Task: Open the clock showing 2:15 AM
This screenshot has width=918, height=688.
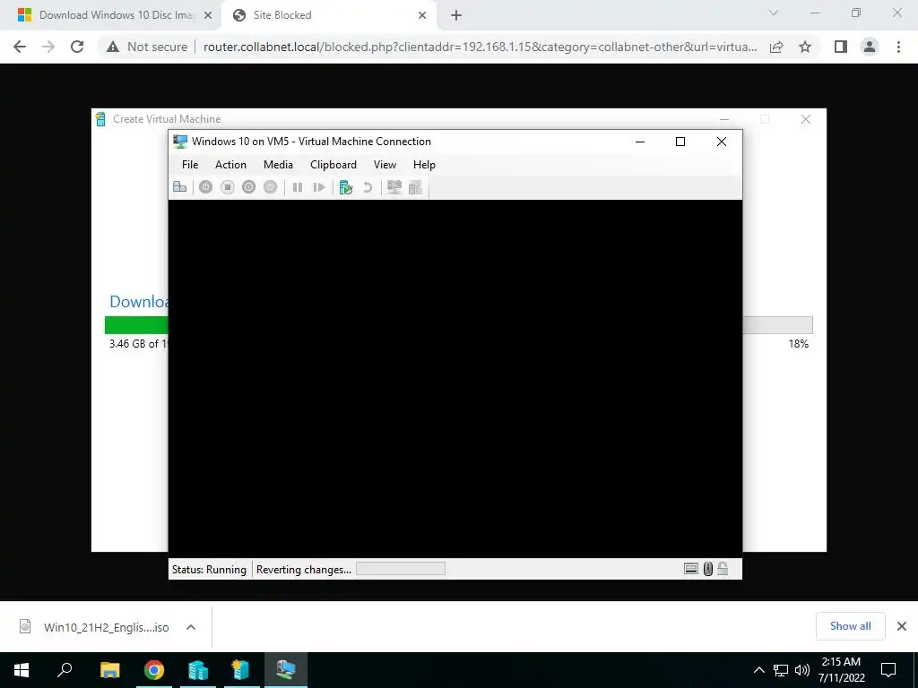Action: click(841, 670)
